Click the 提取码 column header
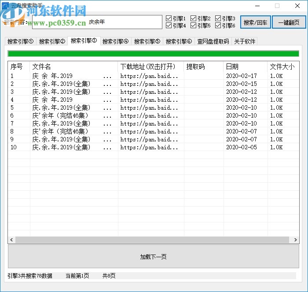Image resolution: width=308 pixels, height=292 pixels. point(203,67)
